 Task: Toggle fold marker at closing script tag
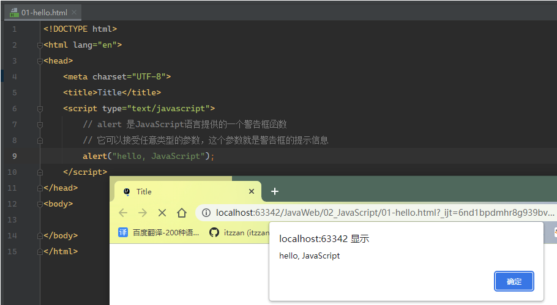click(40, 172)
